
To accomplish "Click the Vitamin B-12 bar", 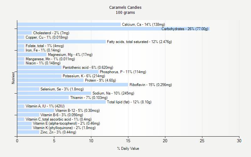I will (36, 111).
